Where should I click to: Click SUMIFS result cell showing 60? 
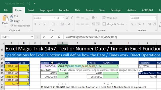pyautogui.click(x=63, y=73)
